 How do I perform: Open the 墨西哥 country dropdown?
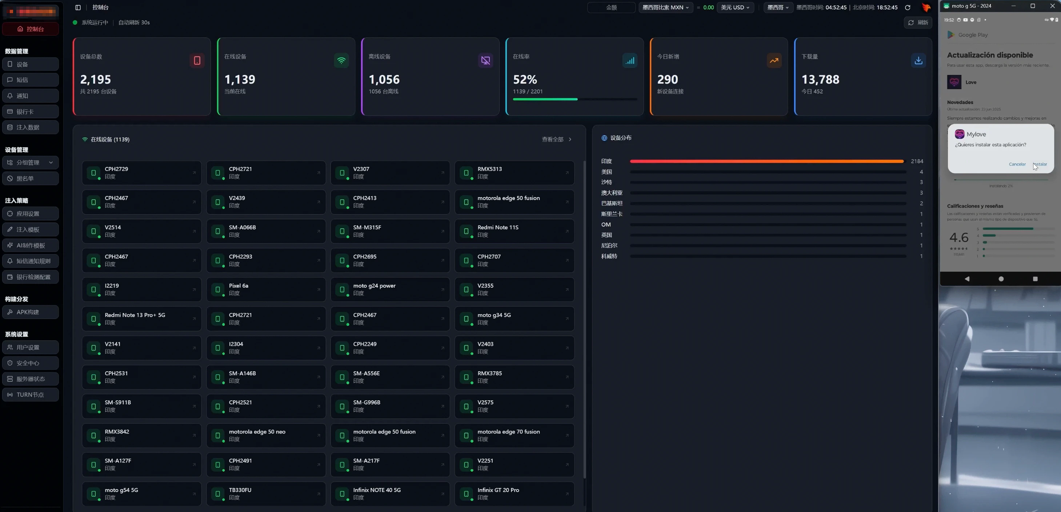pyautogui.click(x=778, y=7)
